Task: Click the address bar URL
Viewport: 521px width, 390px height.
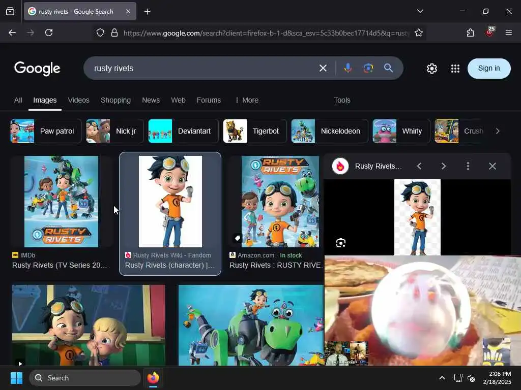Action: tap(266, 33)
